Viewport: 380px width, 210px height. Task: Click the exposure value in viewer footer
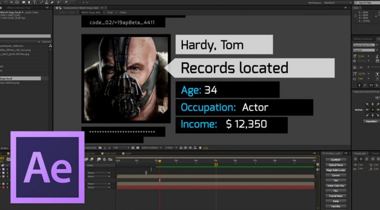[206, 148]
